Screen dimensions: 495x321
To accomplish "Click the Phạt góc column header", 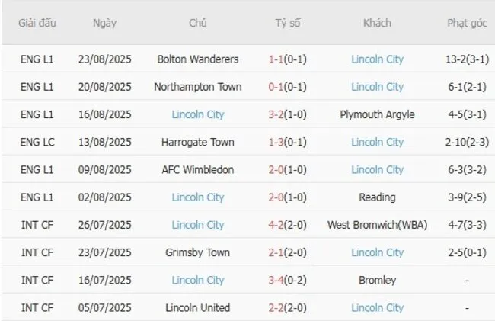I will [467, 23].
